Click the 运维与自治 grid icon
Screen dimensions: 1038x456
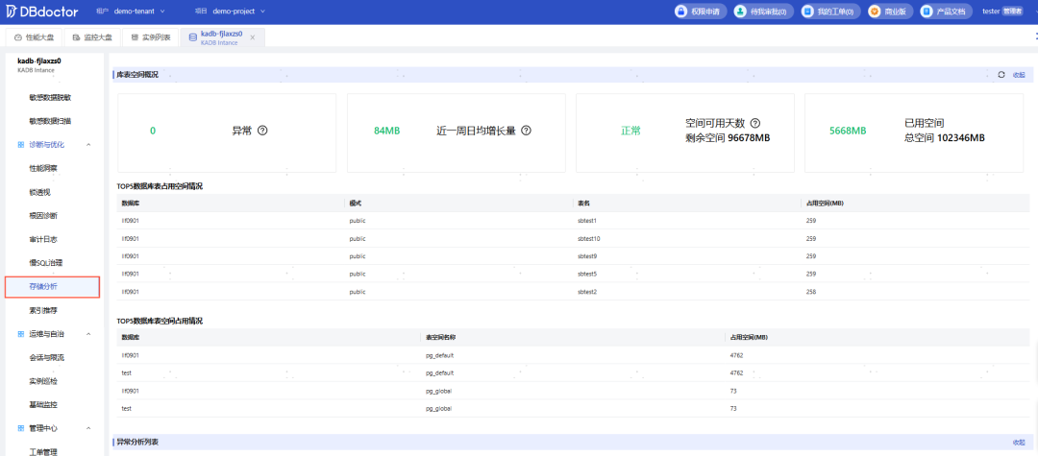click(x=20, y=334)
